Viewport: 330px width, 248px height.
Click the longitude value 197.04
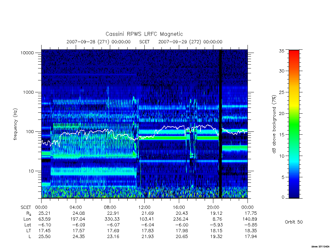tap(77, 219)
